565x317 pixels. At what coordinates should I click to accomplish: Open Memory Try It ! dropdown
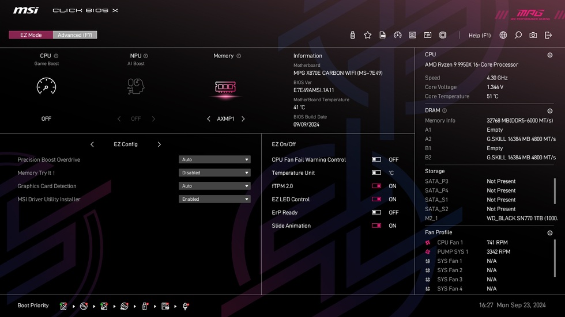(x=214, y=173)
